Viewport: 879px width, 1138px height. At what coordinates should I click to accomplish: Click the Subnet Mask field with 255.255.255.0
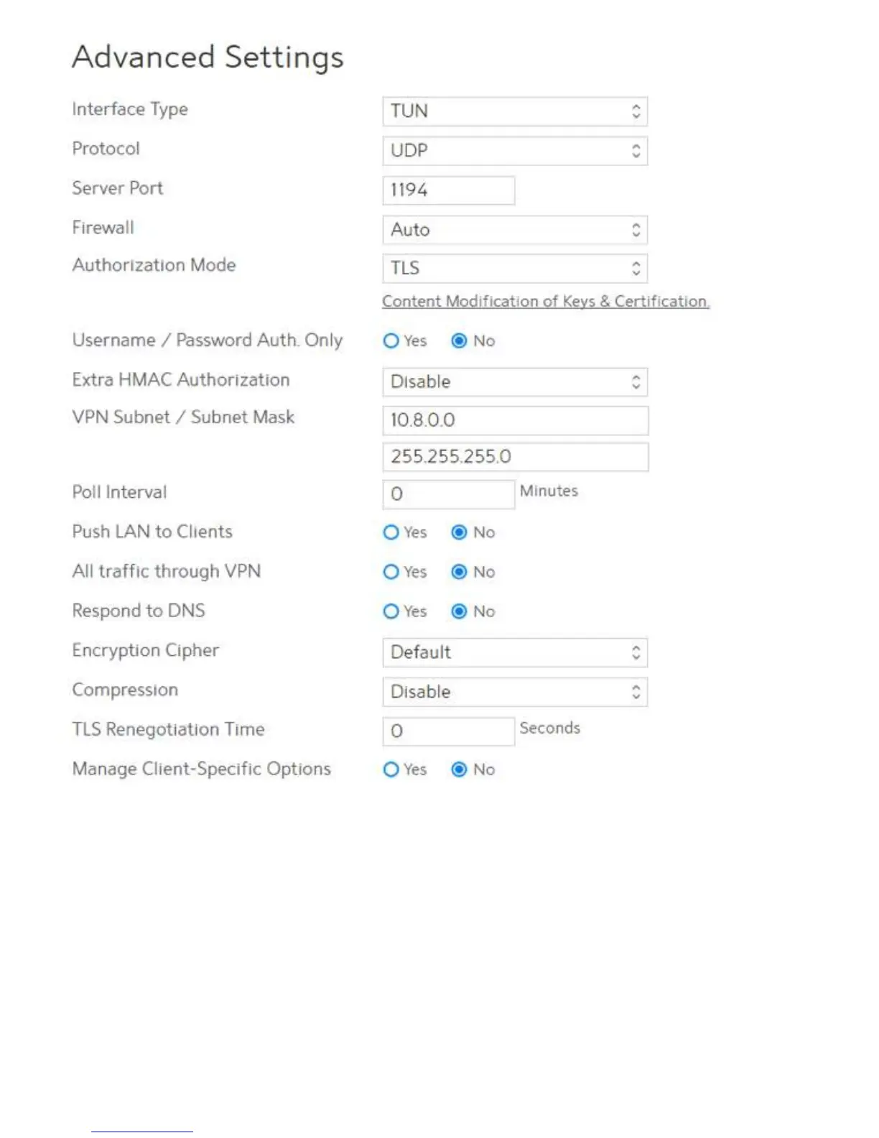pyautogui.click(x=516, y=457)
